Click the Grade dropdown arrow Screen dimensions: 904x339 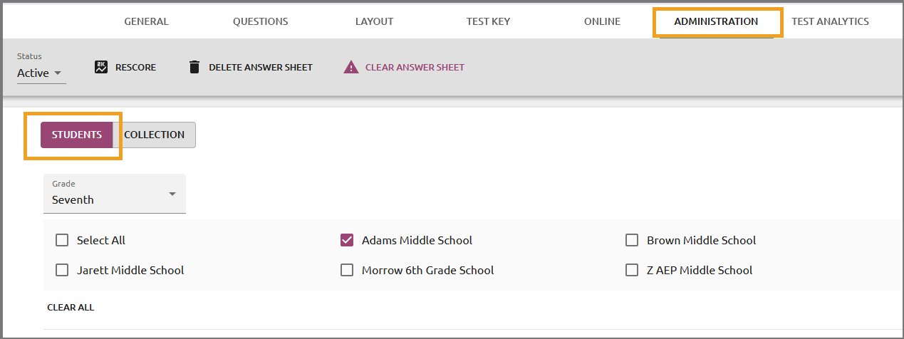172,194
